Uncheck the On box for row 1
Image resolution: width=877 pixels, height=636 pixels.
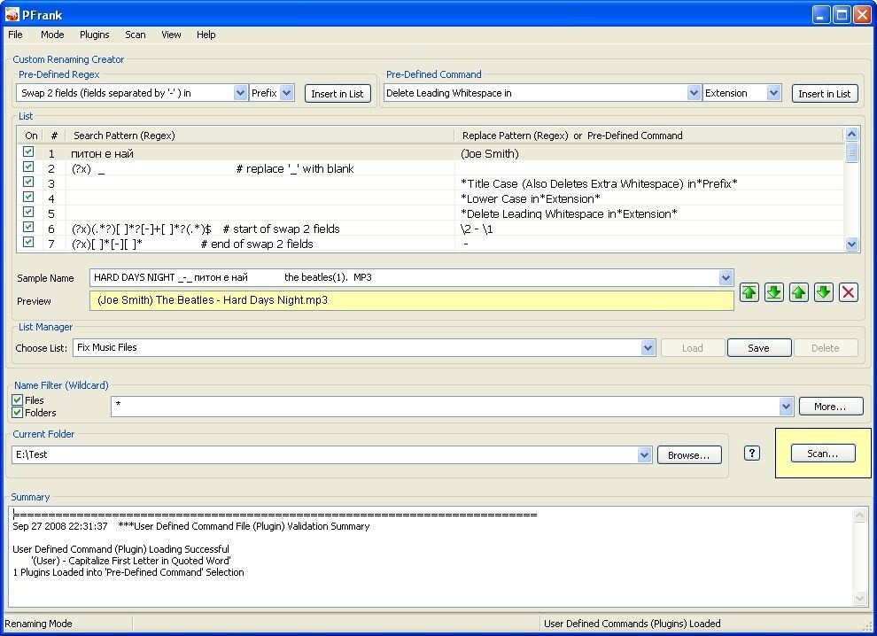[28, 151]
